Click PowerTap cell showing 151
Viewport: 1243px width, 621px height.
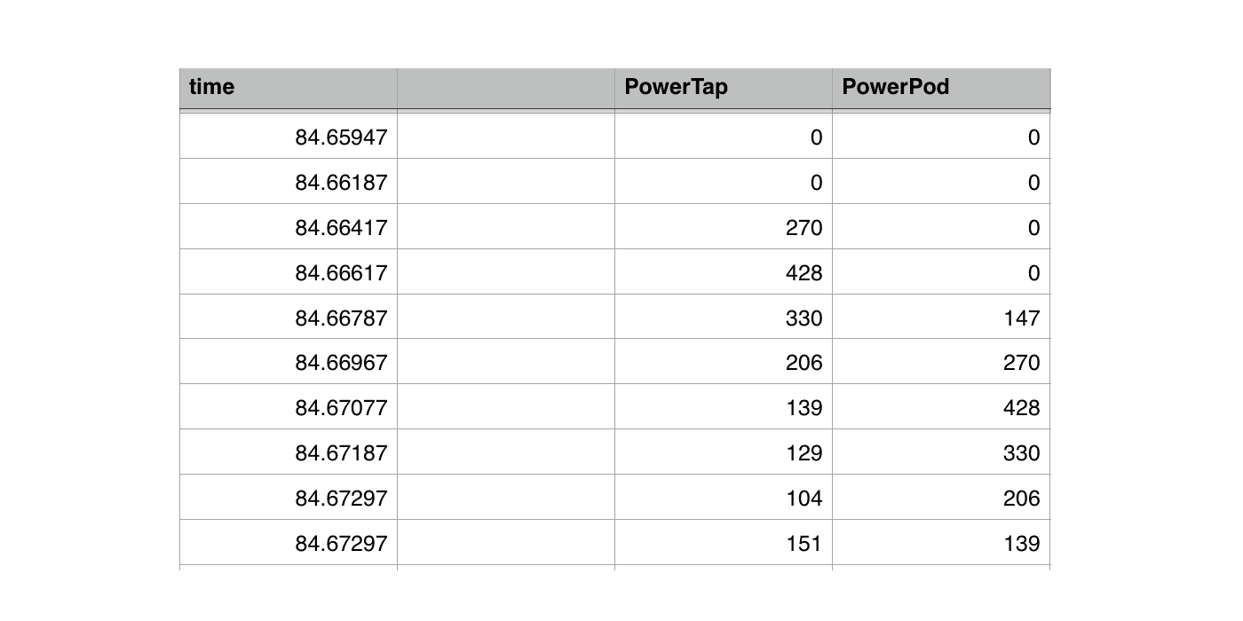pyautogui.click(x=723, y=543)
